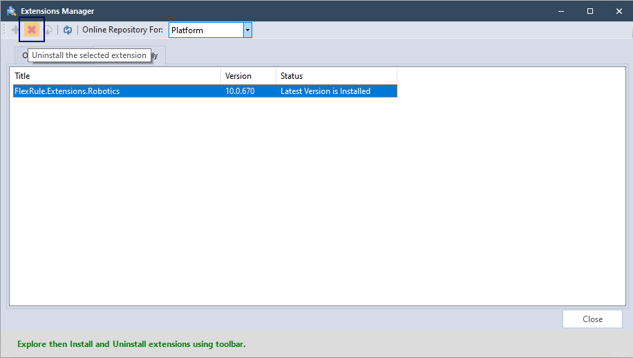Click the cloud download icon in toolbar
Screen dimensions: 633x358
pos(48,30)
